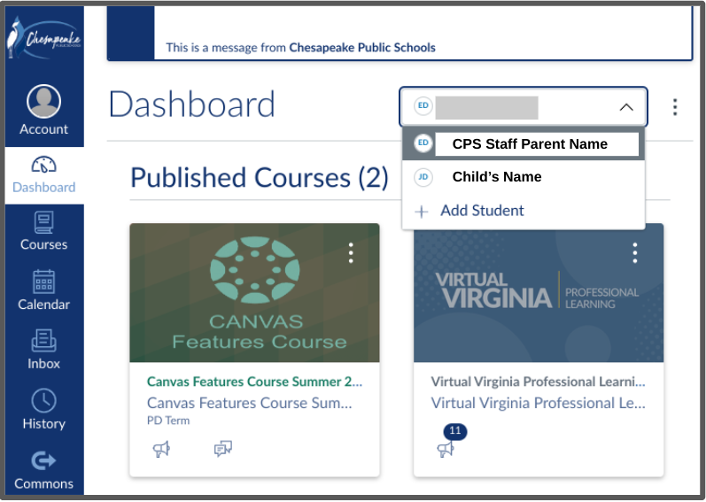This screenshot has height=502, width=706.
Task: Select Child's Name from the dropdown
Action: (x=496, y=177)
